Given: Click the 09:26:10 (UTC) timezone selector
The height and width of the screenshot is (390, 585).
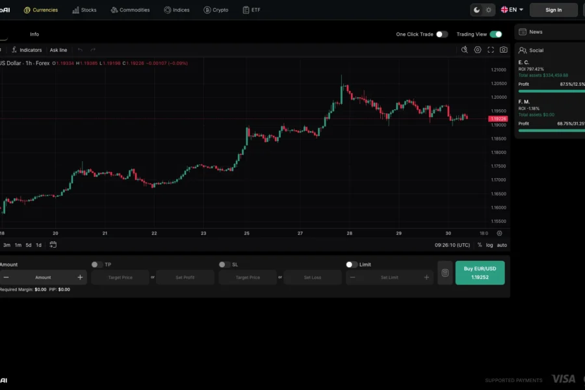Looking at the screenshot, I should 452,245.
